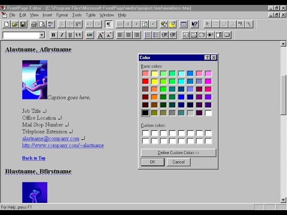Click Increase Text Size icon

click(100, 35)
